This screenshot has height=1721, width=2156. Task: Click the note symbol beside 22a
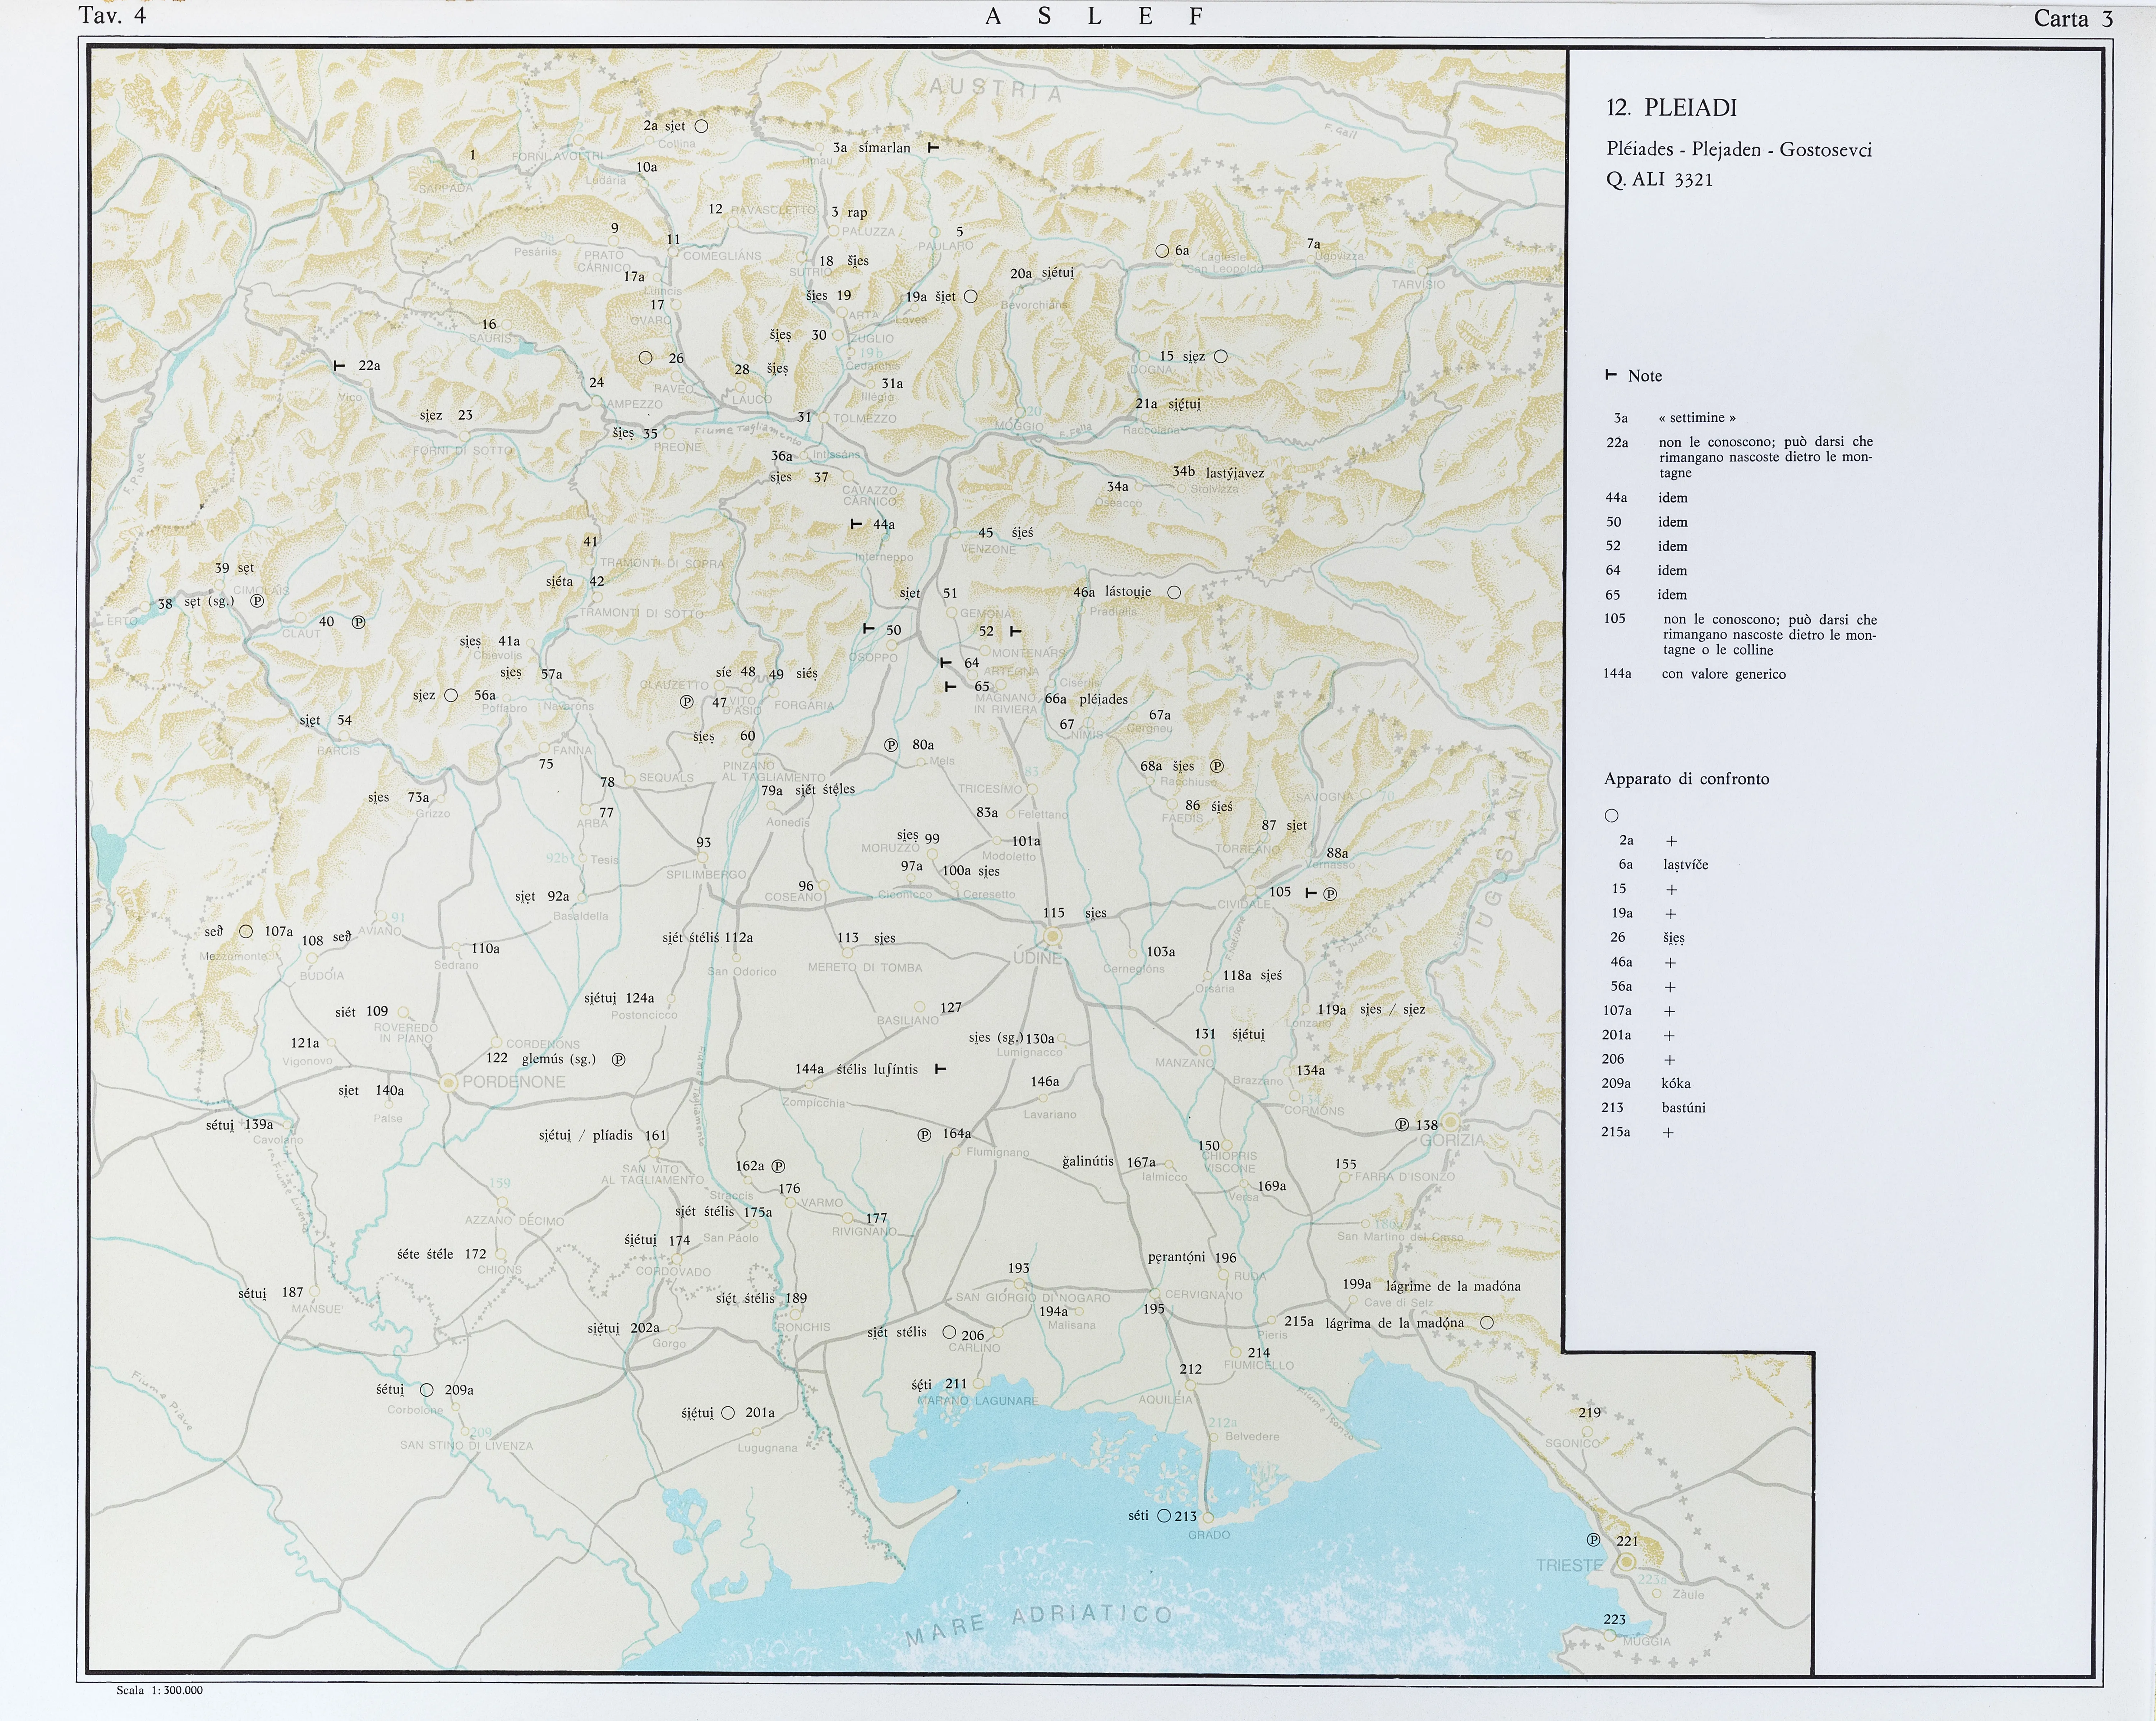pyautogui.click(x=339, y=366)
